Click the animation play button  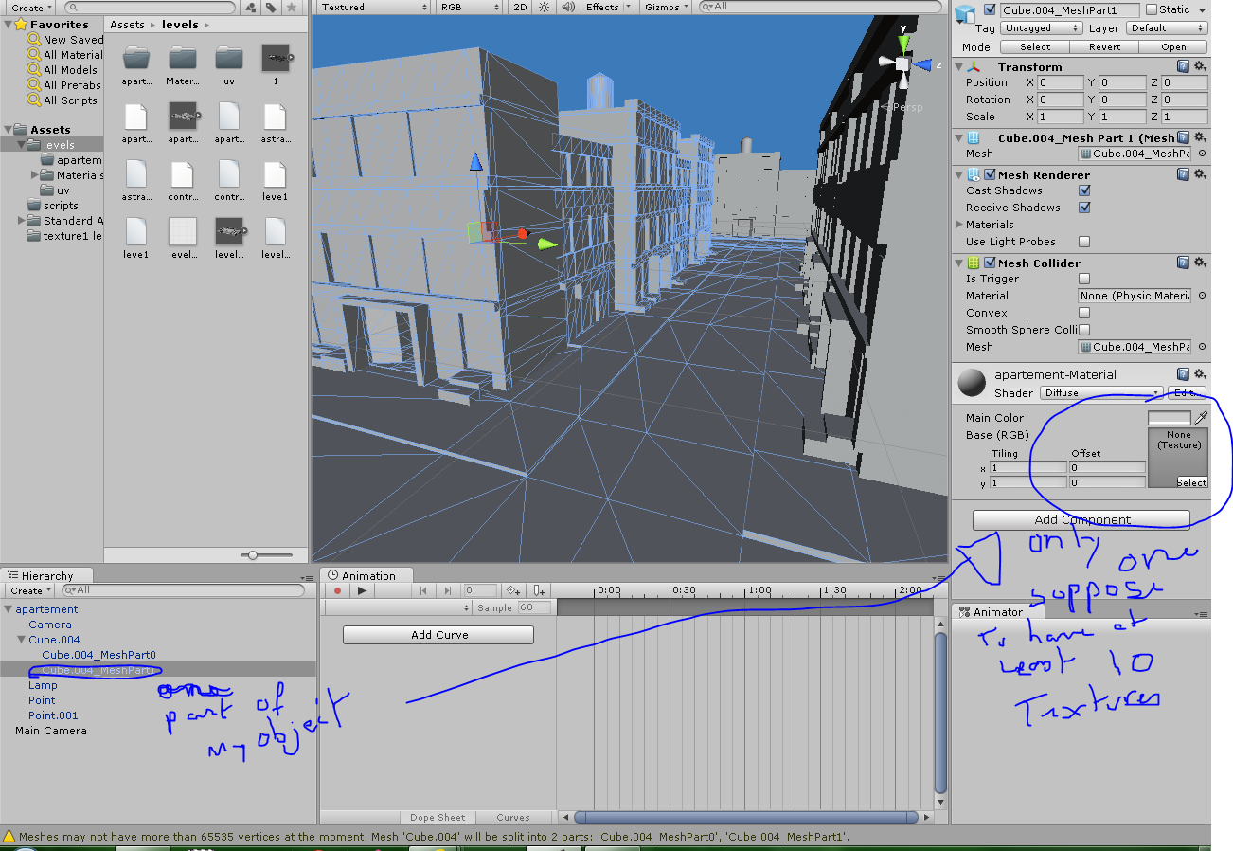(362, 590)
